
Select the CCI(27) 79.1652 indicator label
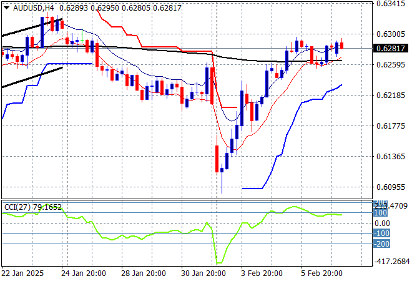[x=33, y=207]
